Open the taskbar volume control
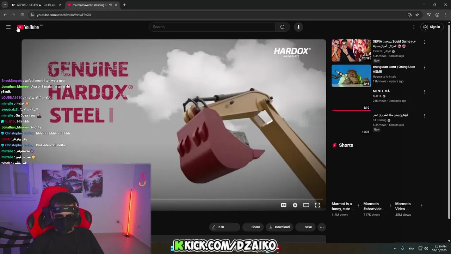Screen dimensions: 451x254 click(x=426, y=248)
